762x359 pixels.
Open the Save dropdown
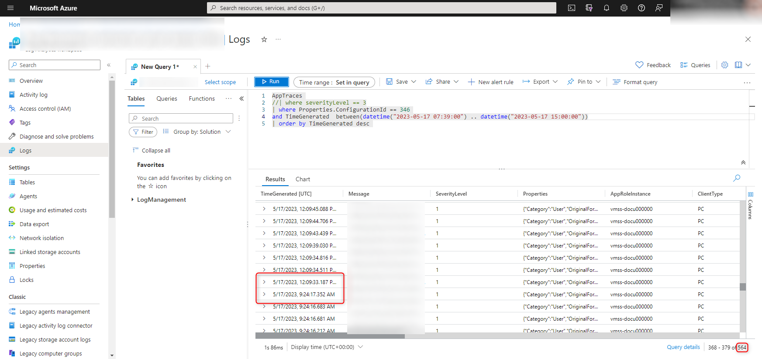click(401, 81)
